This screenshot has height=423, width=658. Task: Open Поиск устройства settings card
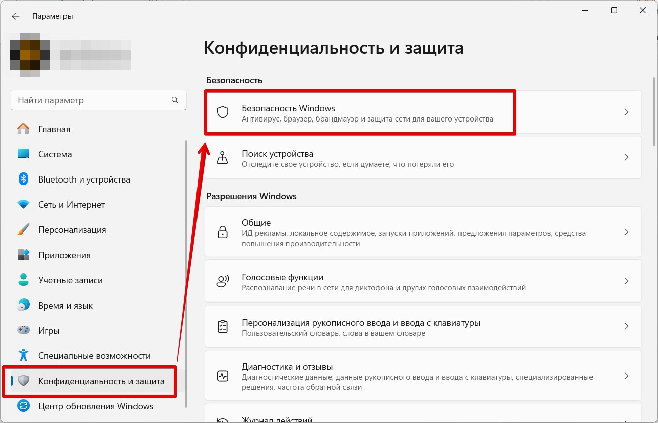(x=423, y=157)
